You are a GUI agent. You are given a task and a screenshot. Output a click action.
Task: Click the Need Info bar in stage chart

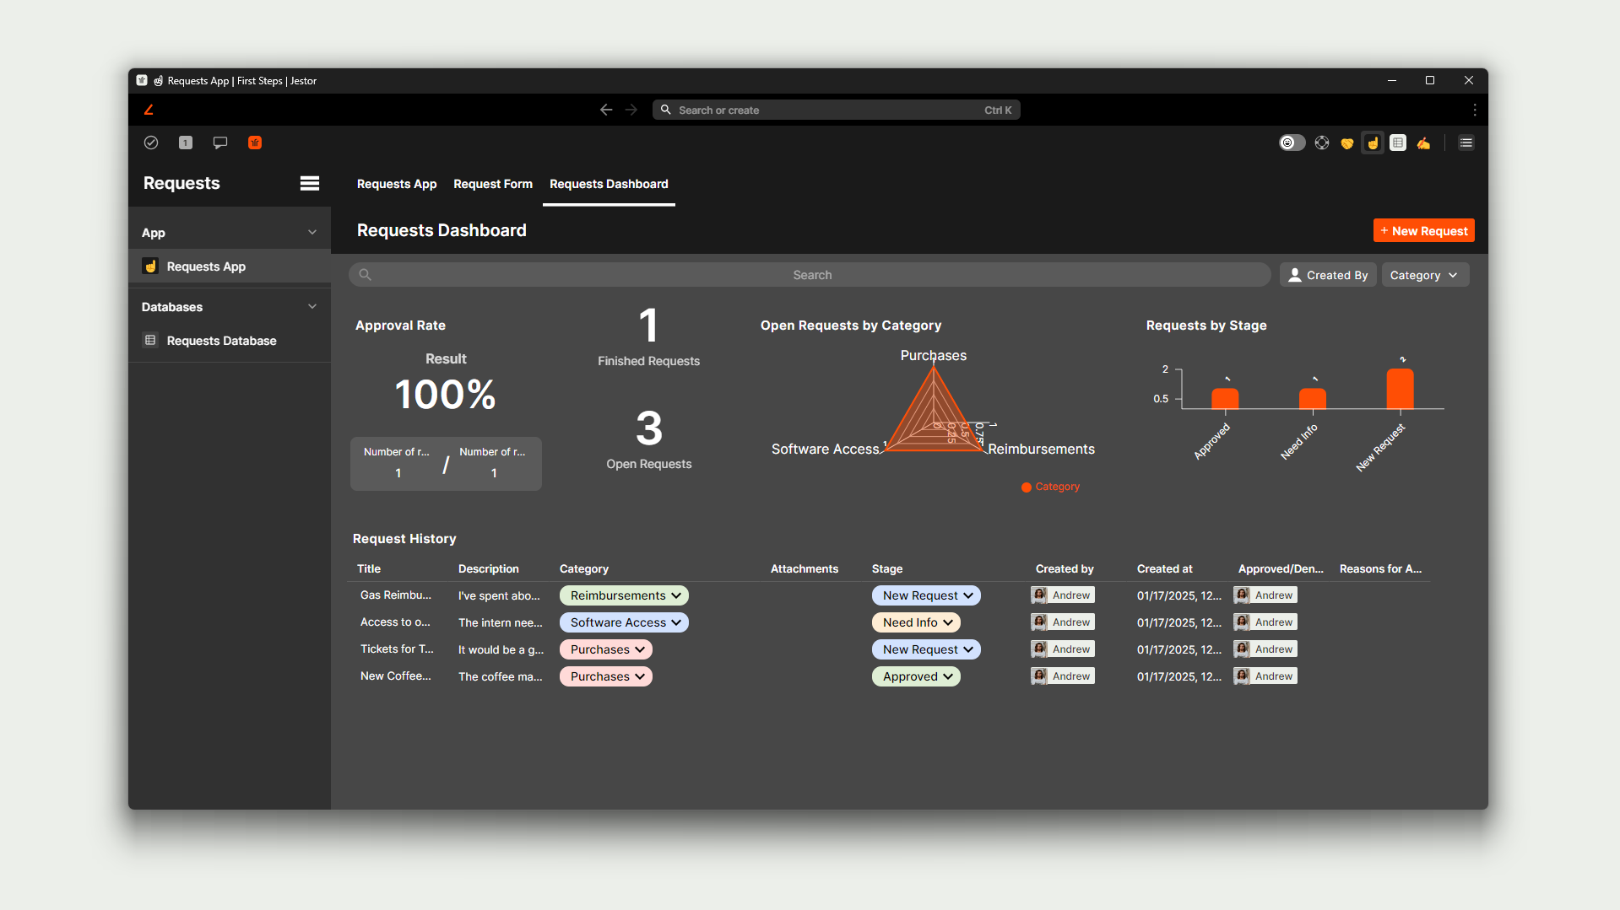pyautogui.click(x=1313, y=398)
